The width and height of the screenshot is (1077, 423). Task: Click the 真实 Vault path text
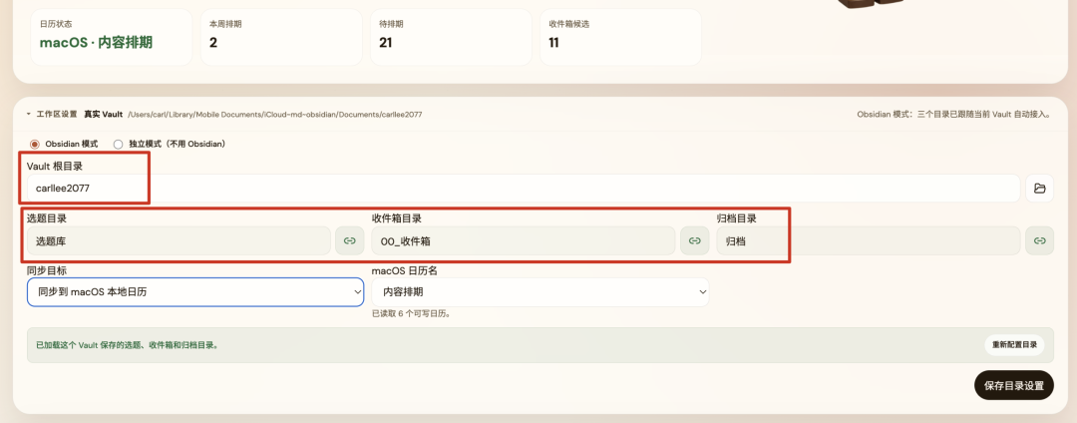point(275,114)
